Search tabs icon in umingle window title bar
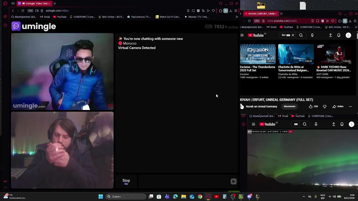This screenshot has height=201, width=358. click(x=220, y=3)
